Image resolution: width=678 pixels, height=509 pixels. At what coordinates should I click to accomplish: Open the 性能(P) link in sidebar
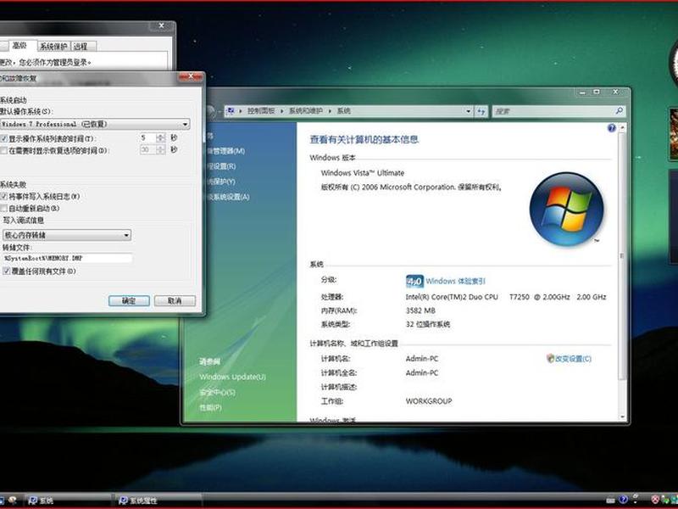[210, 407]
